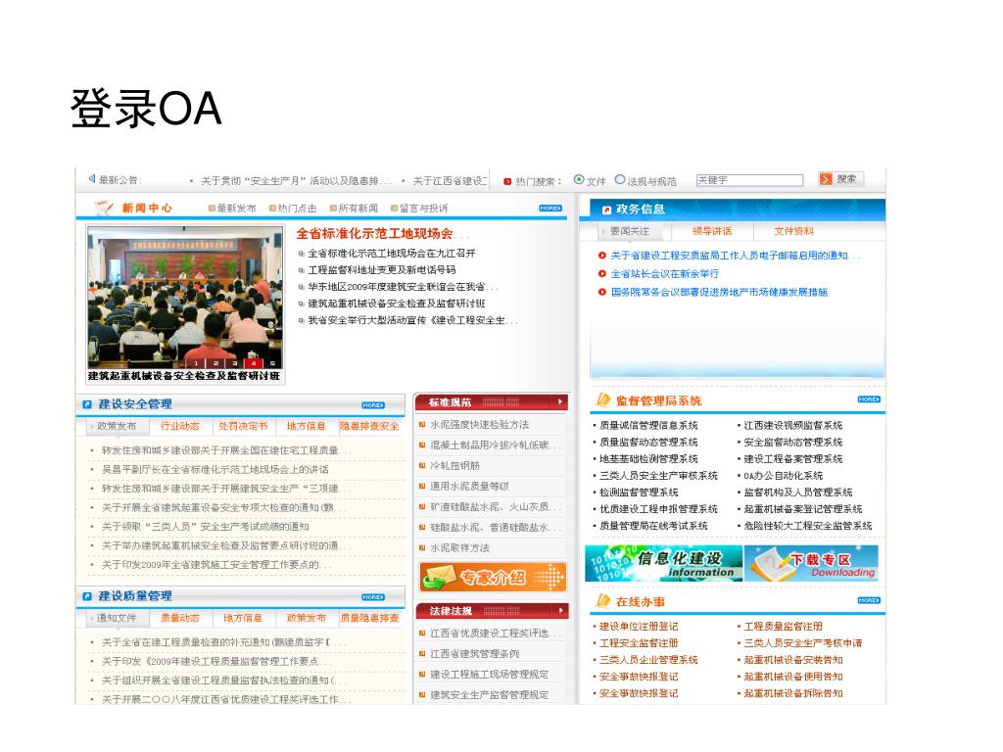
Task: Click MORE in 监督管理局系统 header
Action: [x=869, y=399]
